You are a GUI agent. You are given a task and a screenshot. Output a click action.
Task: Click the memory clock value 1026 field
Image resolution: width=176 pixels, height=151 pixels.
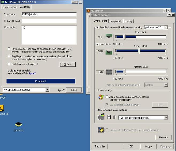click(x=100, y=72)
